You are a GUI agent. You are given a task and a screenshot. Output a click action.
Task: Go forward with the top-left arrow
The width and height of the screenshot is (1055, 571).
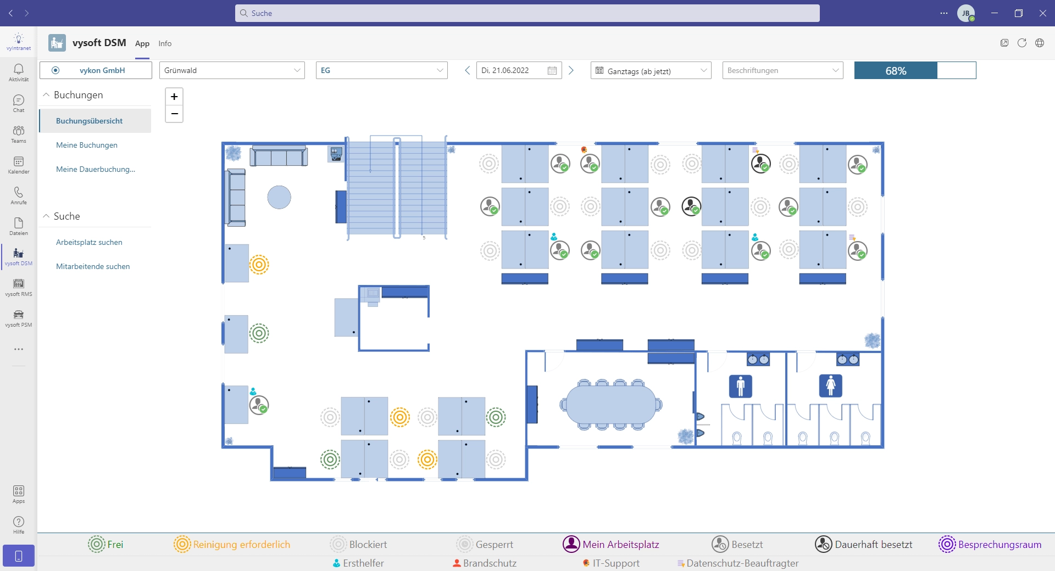26,13
